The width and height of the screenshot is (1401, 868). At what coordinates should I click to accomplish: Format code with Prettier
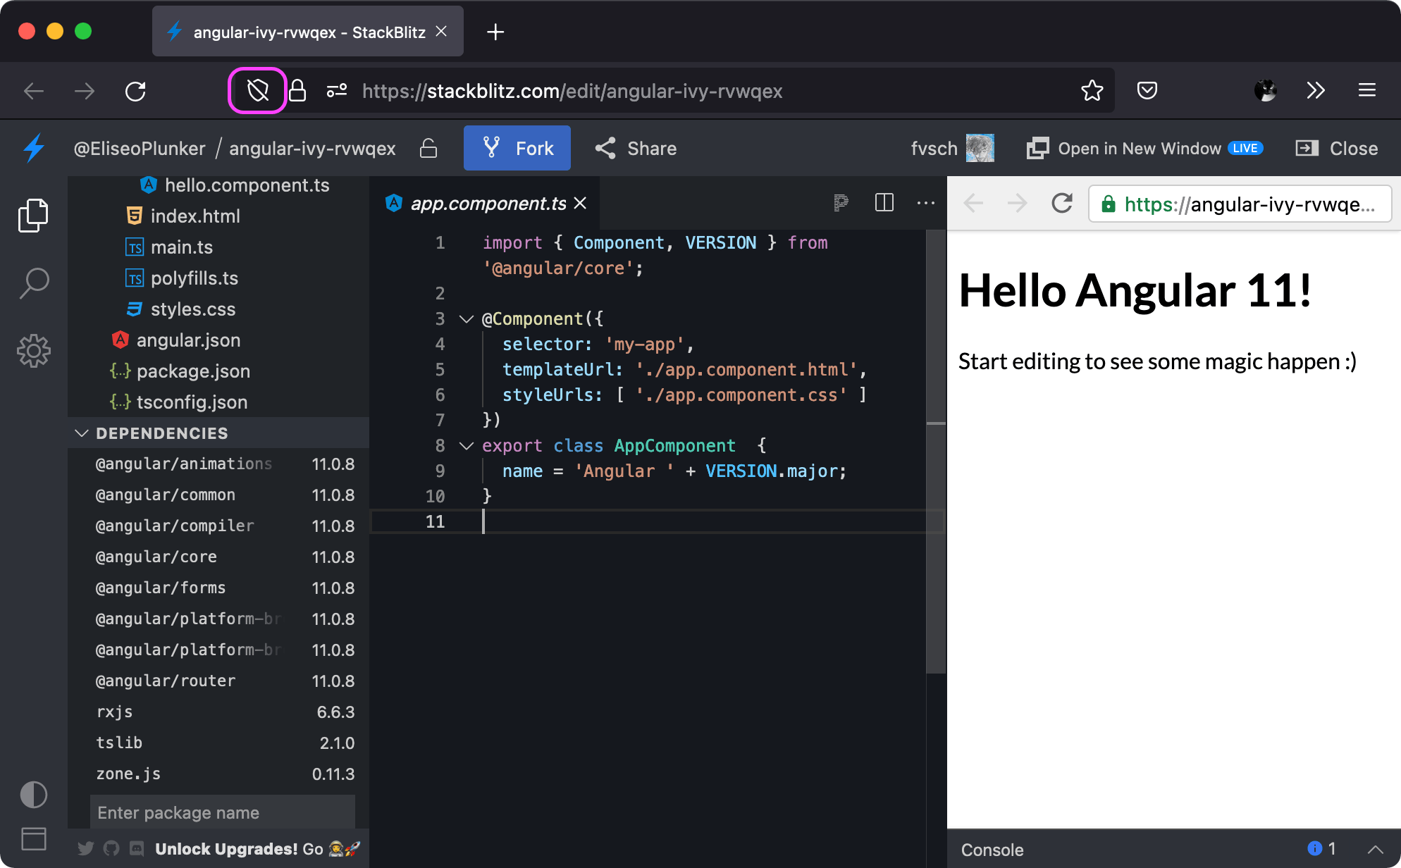(841, 203)
